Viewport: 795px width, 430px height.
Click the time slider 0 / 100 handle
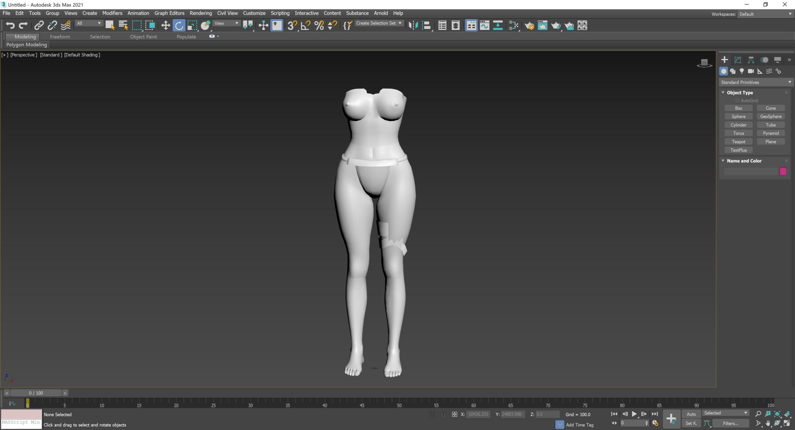[36, 393]
